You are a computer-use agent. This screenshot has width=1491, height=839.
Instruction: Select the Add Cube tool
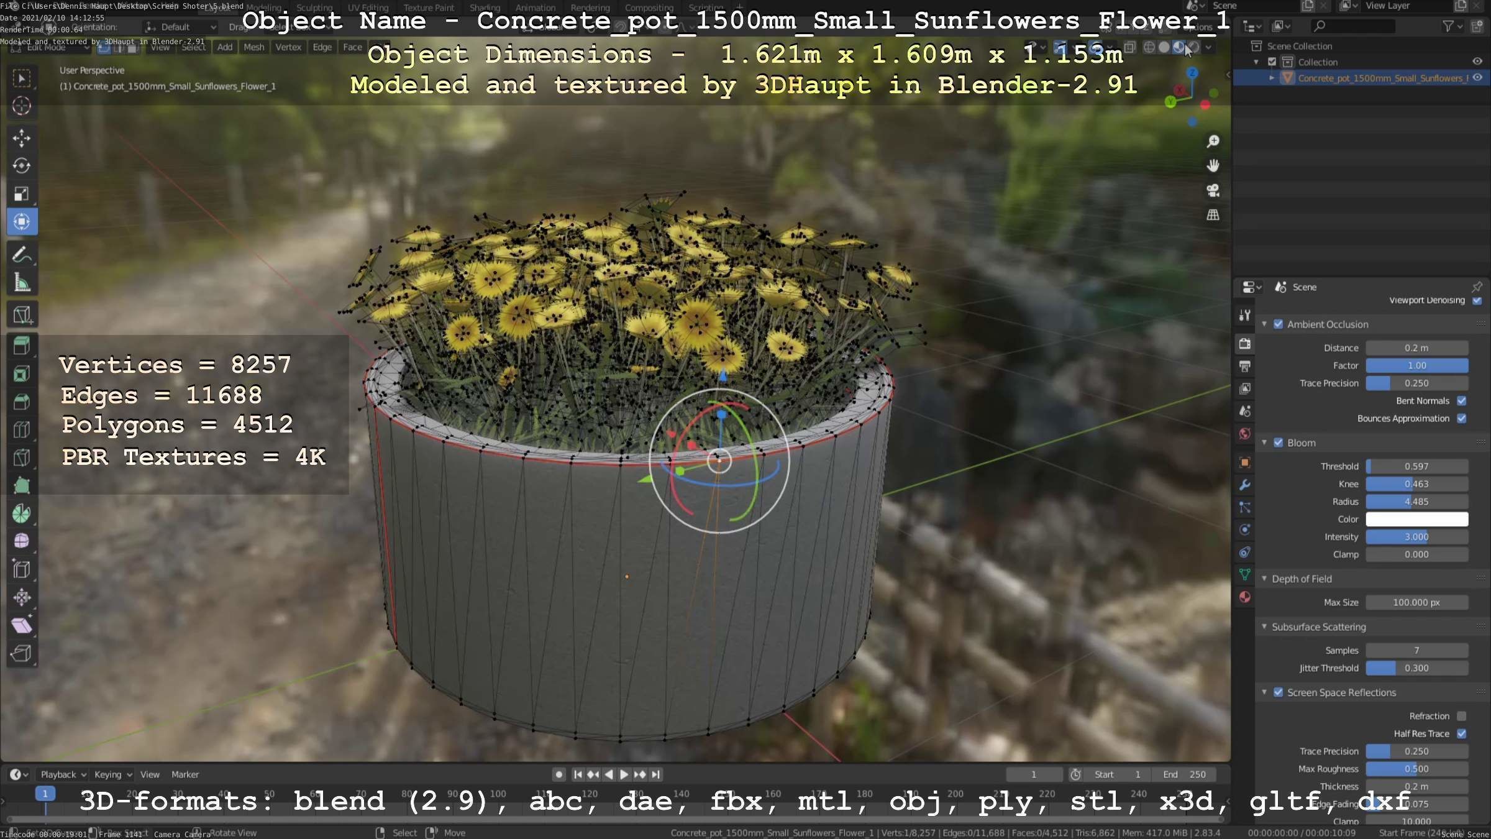[x=22, y=314]
